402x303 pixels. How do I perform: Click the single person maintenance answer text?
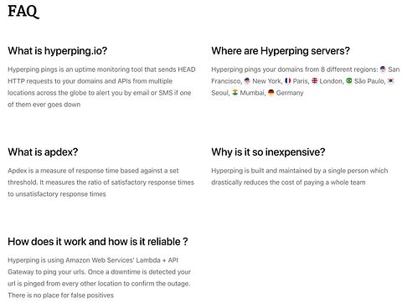[x=300, y=177]
